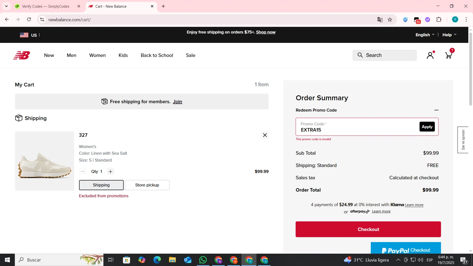Open the volume control icon
Viewport: 473px width, 266px height.
421,260
